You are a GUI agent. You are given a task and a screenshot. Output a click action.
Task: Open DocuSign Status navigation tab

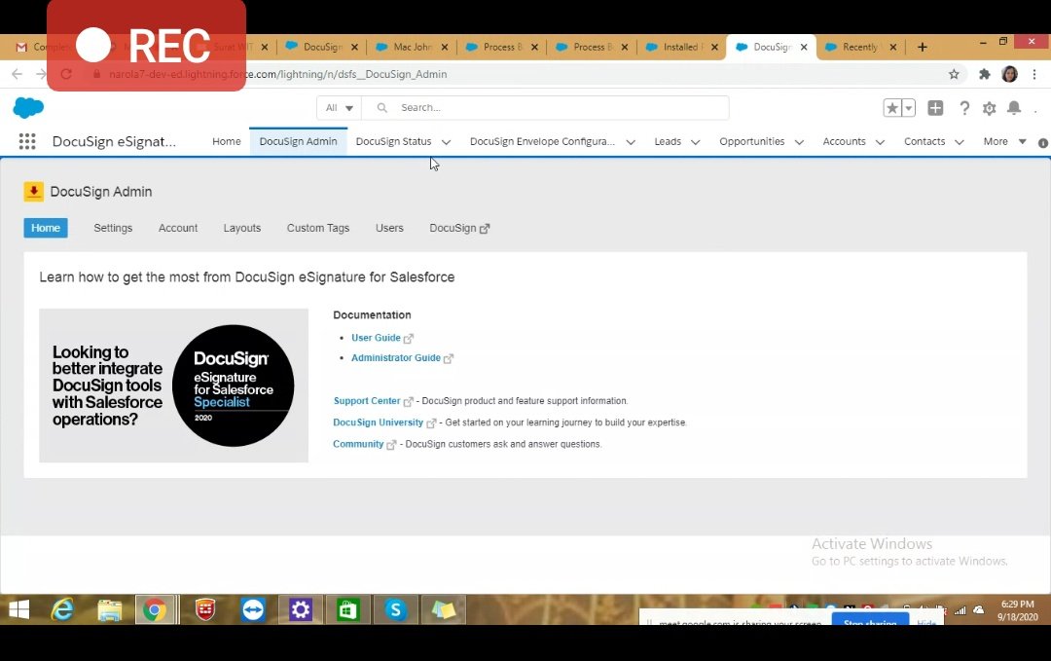coord(393,141)
